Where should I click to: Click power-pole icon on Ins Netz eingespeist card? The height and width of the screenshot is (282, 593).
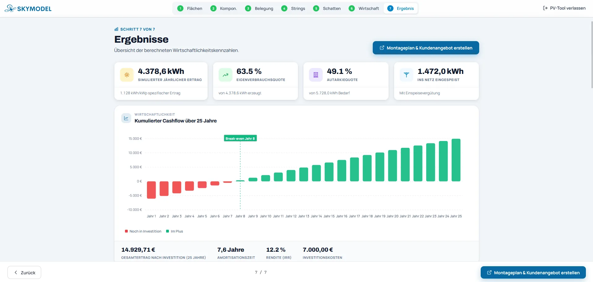(406, 75)
